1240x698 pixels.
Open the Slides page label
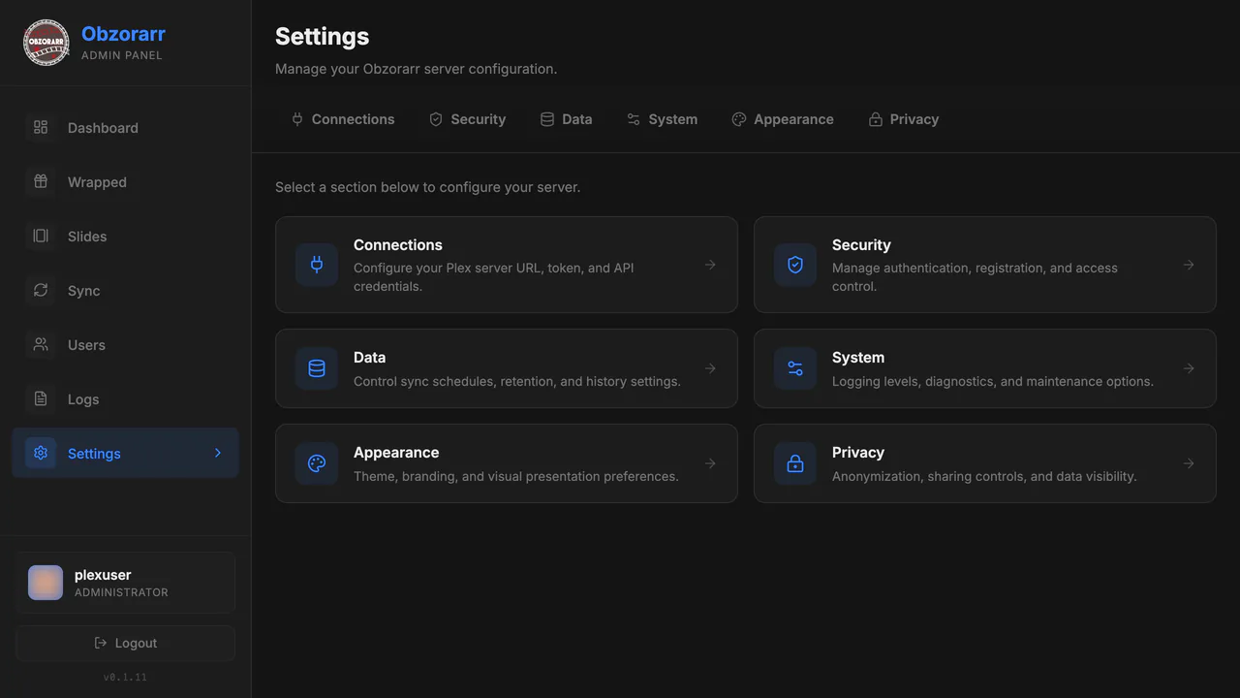[87, 236]
